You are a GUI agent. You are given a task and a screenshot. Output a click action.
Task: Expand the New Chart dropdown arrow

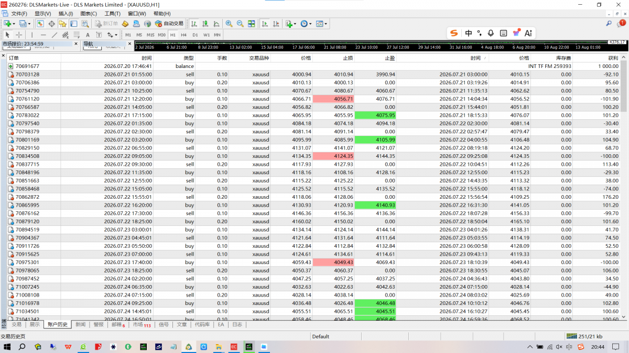[x=14, y=24]
